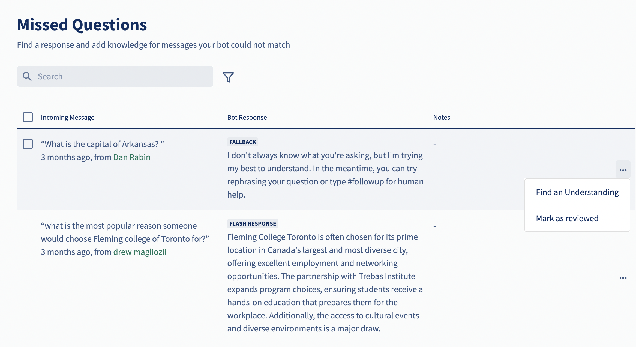Click the Incoming Message column header

click(68, 117)
